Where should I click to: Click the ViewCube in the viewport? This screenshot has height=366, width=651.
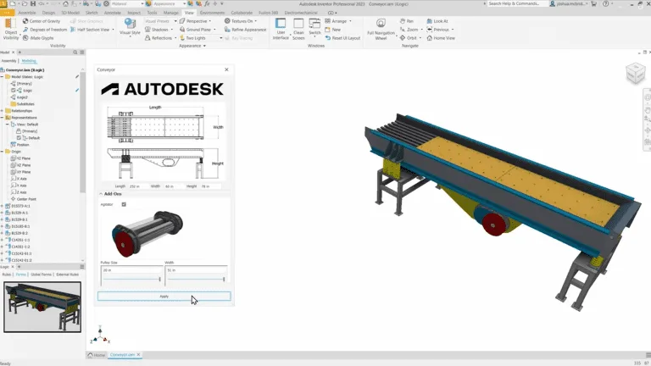coord(634,75)
